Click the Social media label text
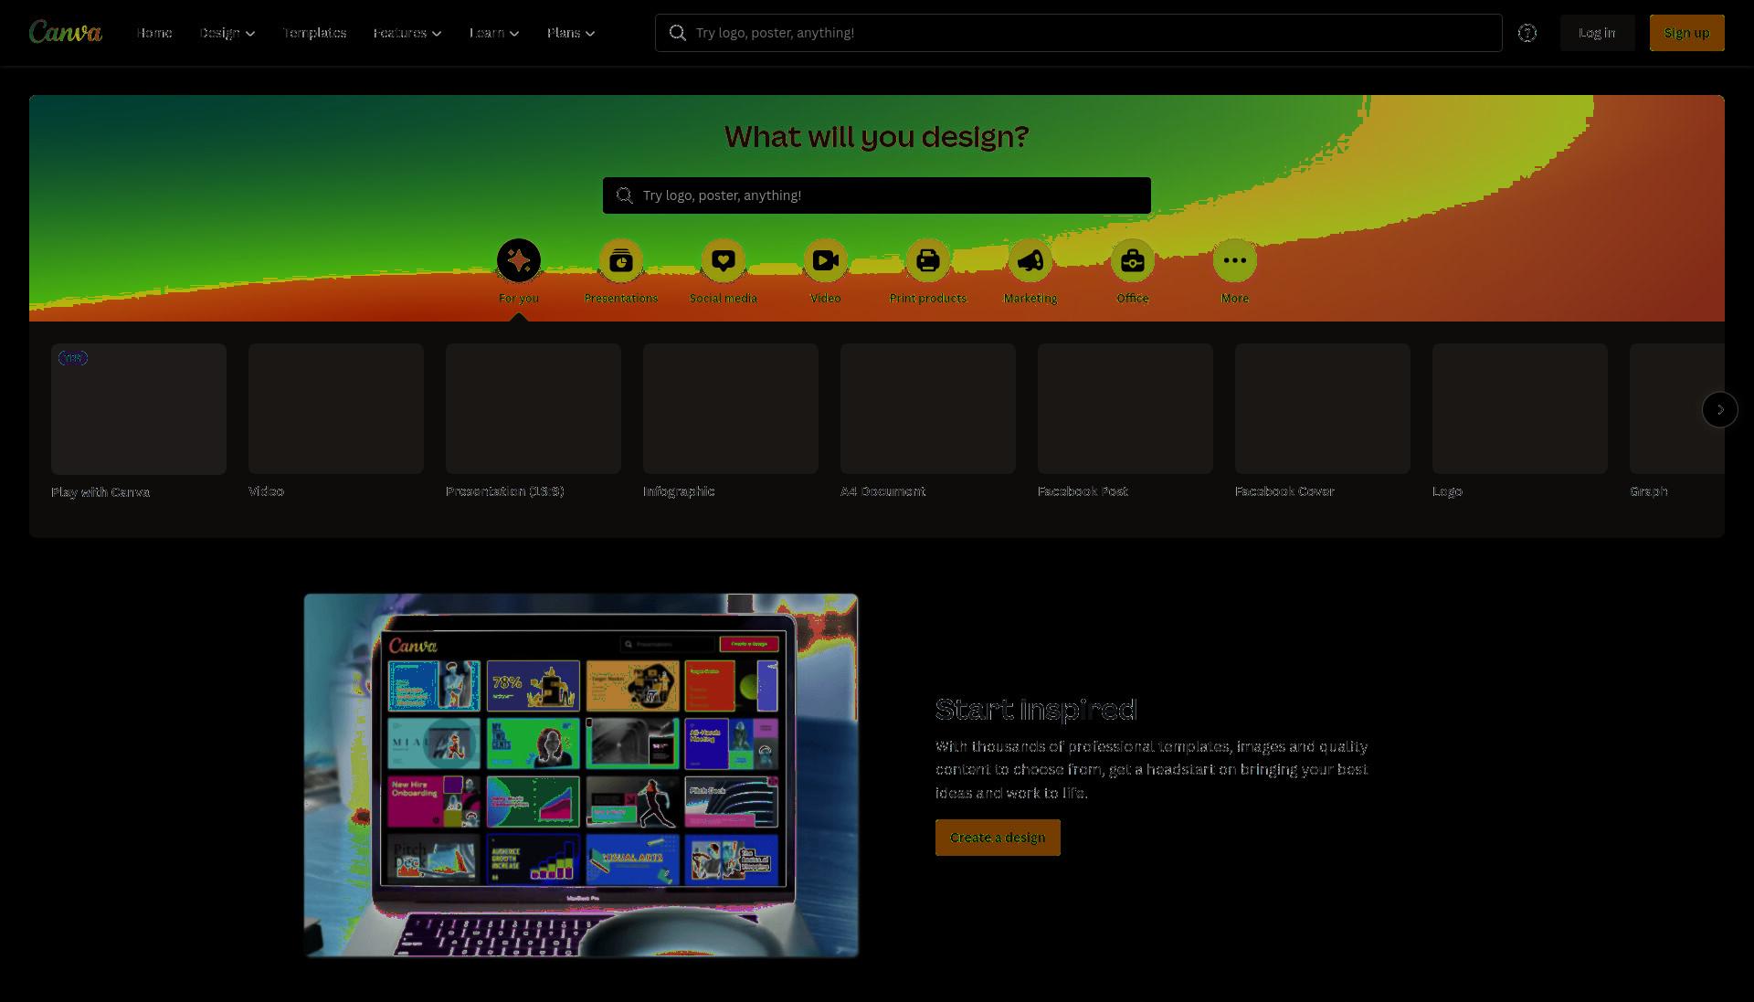The width and height of the screenshot is (1754, 1002). pyautogui.click(x=724, y=299)
